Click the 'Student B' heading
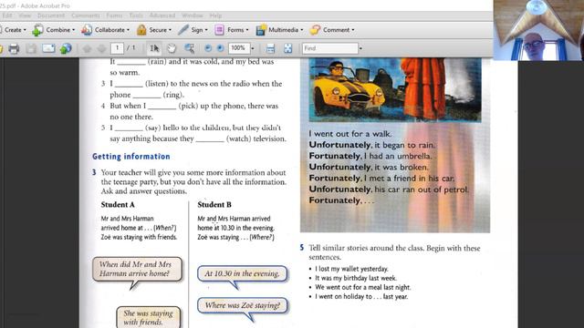The image size is (584, 328). pos(214,204)
